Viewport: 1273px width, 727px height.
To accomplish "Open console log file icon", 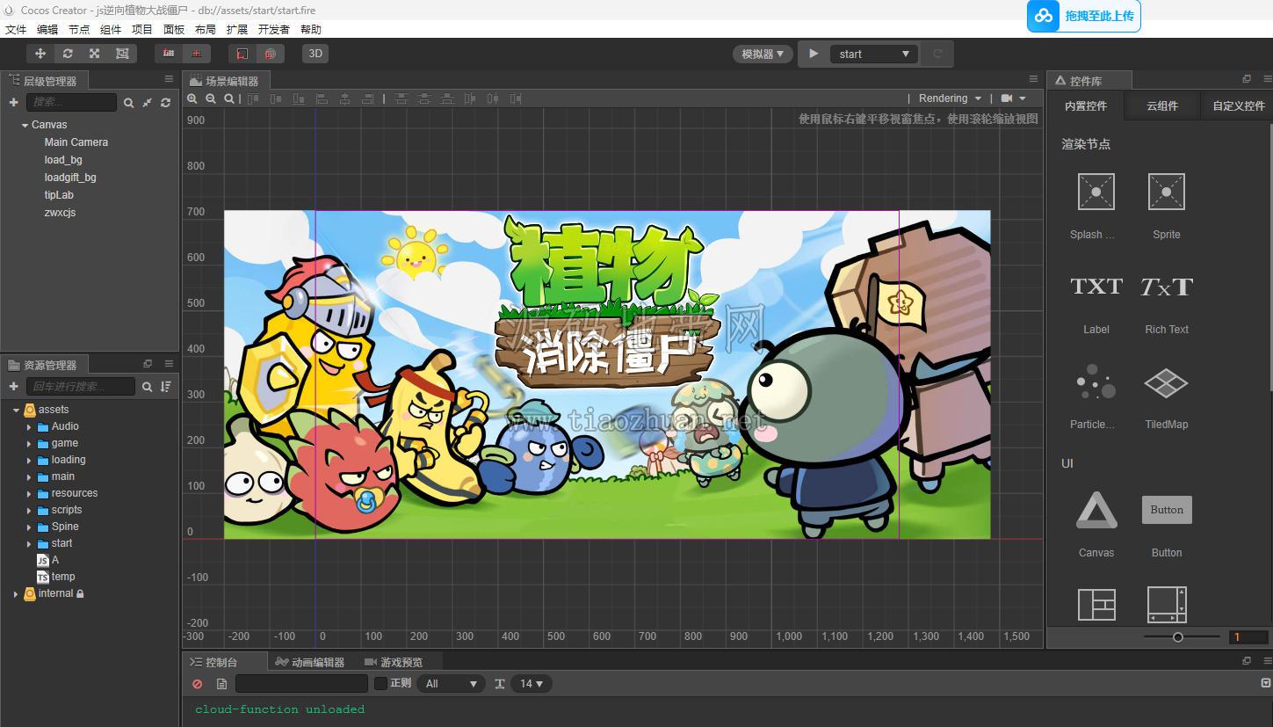I will pos(221,684).
